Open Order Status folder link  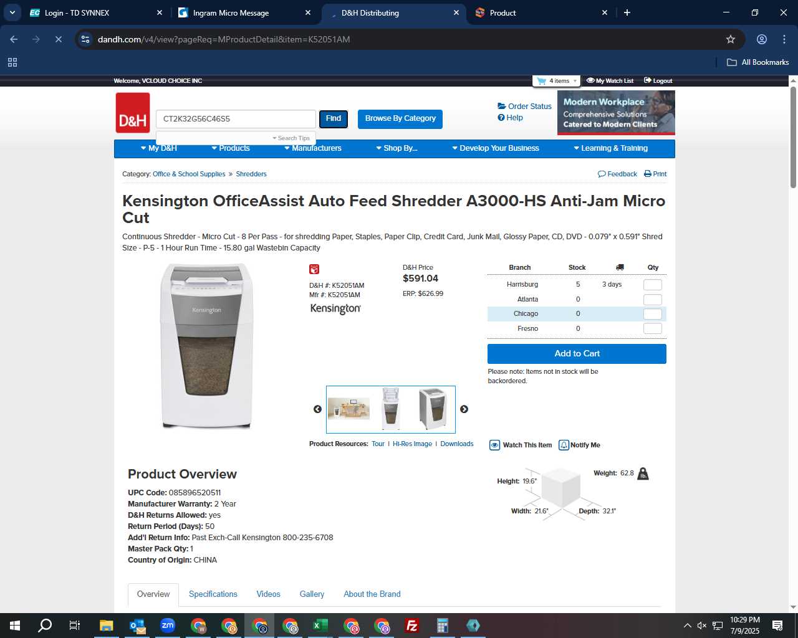(x=524, y=107)
